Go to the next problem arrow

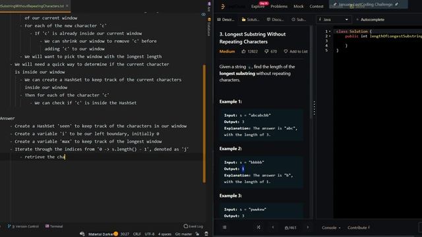308,227
